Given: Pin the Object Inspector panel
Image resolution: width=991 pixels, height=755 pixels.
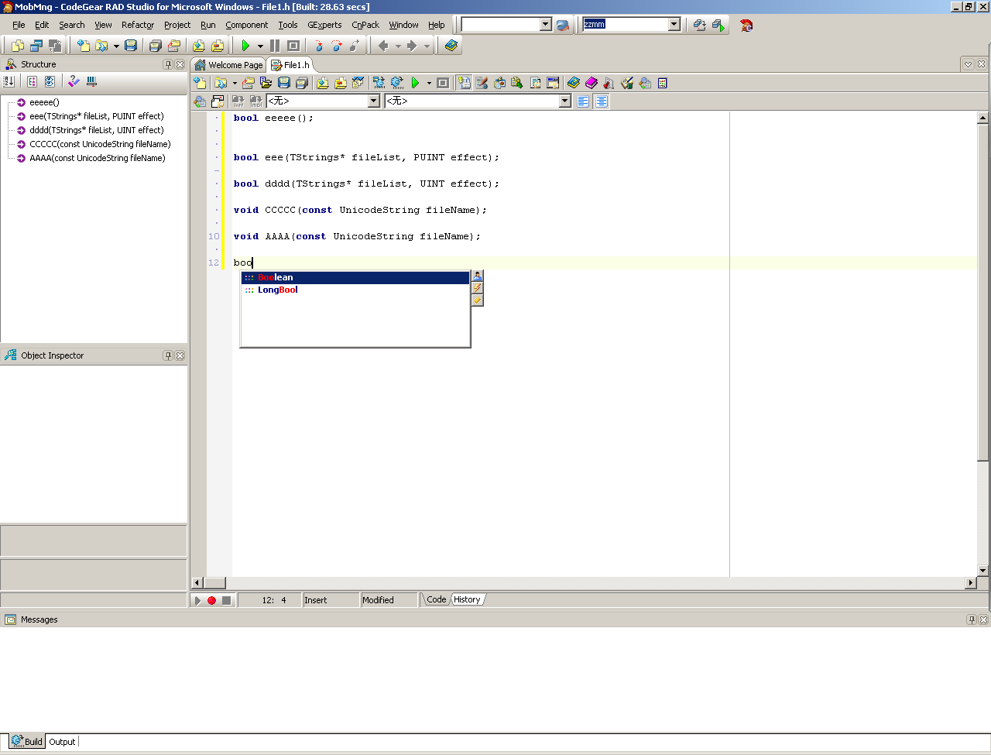Looking at the screenshot, I should [168, 355].
